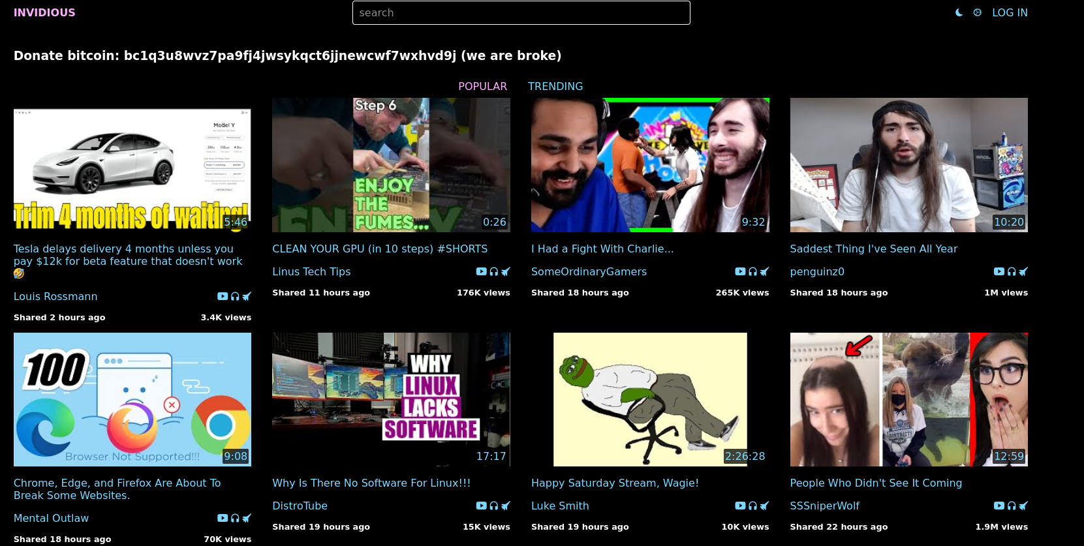Open the Pepe wagie stream thumbnail
The image size is (1084, 546).
point(650,399)
